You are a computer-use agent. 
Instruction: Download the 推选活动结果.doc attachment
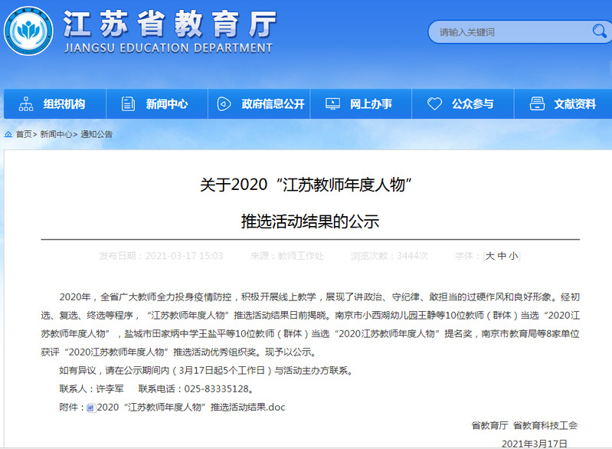coord(191,408)
